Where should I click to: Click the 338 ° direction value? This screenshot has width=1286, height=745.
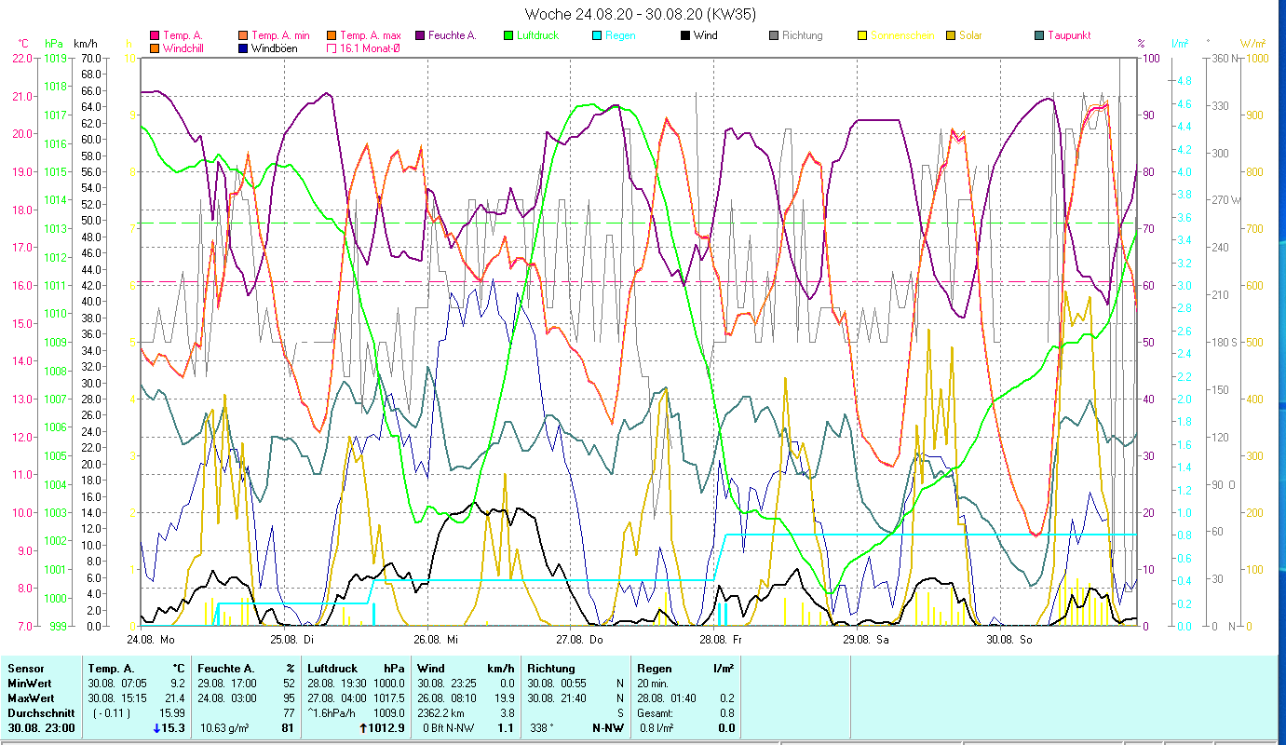click(543, 728)
